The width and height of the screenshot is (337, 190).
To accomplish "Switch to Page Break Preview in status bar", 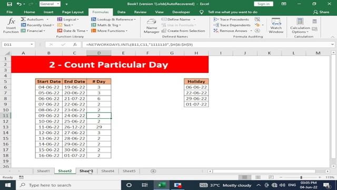I will click(x=271, y=177).
